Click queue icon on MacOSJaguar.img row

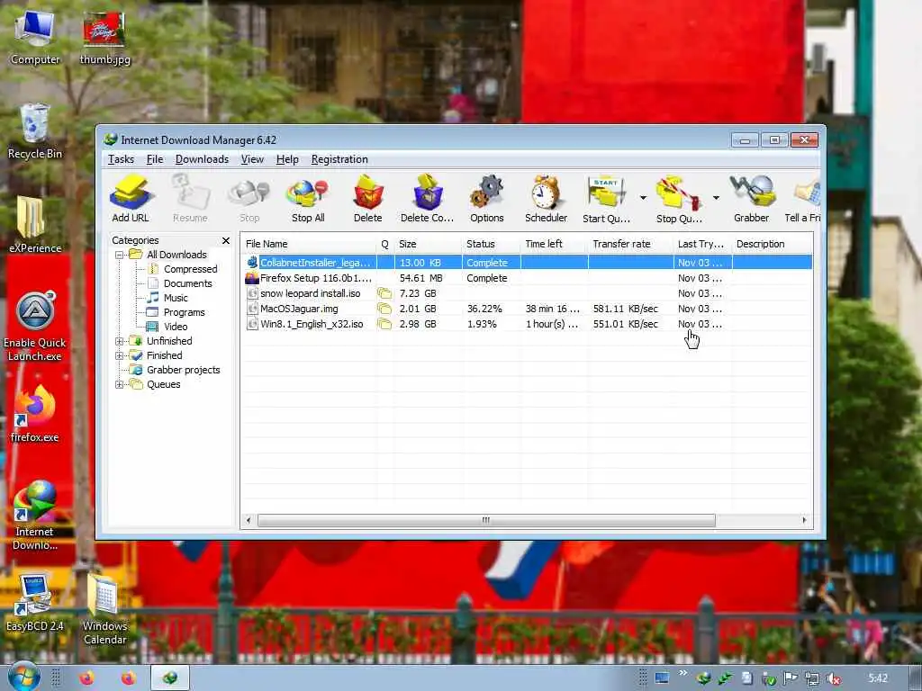[384, 309]
